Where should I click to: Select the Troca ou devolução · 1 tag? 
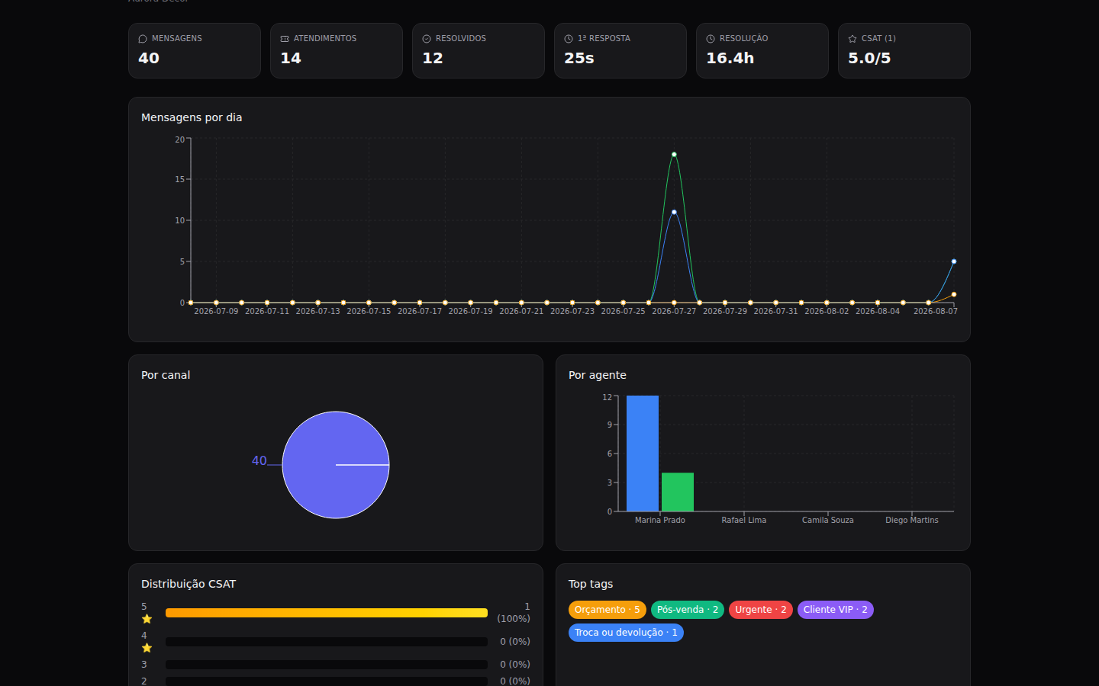point(626,633)
